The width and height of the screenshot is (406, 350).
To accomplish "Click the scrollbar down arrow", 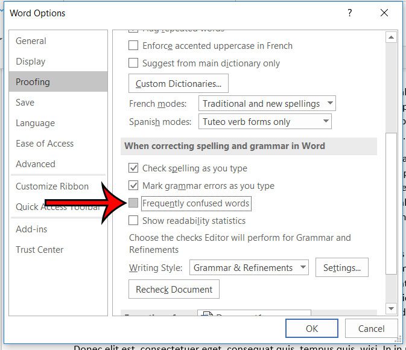I will 391,308.
